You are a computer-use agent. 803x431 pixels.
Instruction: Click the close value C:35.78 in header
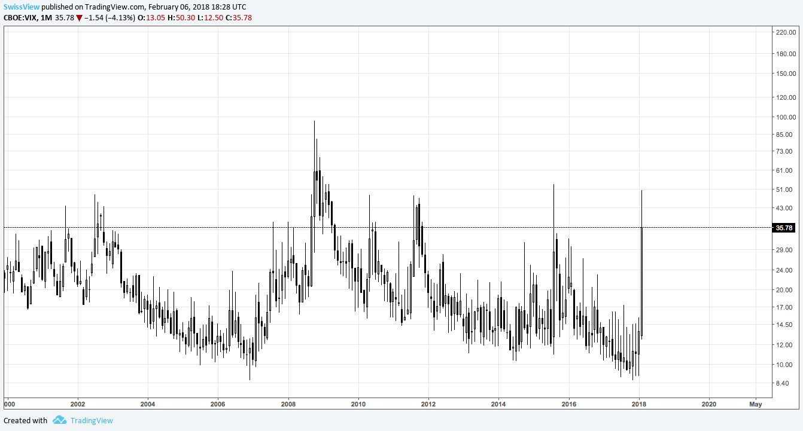point(238,17)
